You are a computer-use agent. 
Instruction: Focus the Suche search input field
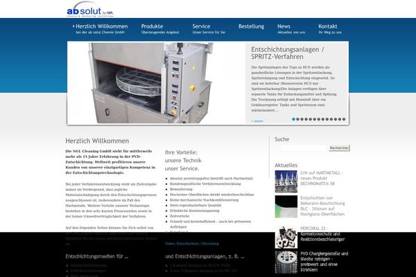[303, 148]
